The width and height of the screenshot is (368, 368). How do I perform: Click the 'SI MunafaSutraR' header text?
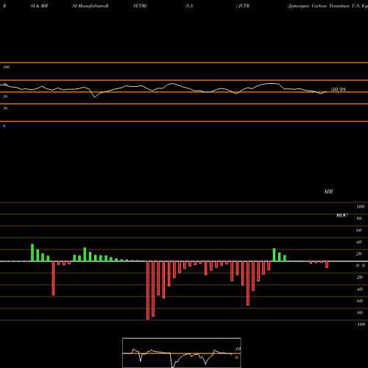tap(91, 6)
